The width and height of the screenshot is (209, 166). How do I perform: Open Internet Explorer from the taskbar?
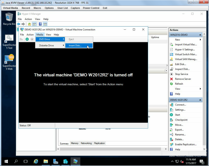coord(36,161)
